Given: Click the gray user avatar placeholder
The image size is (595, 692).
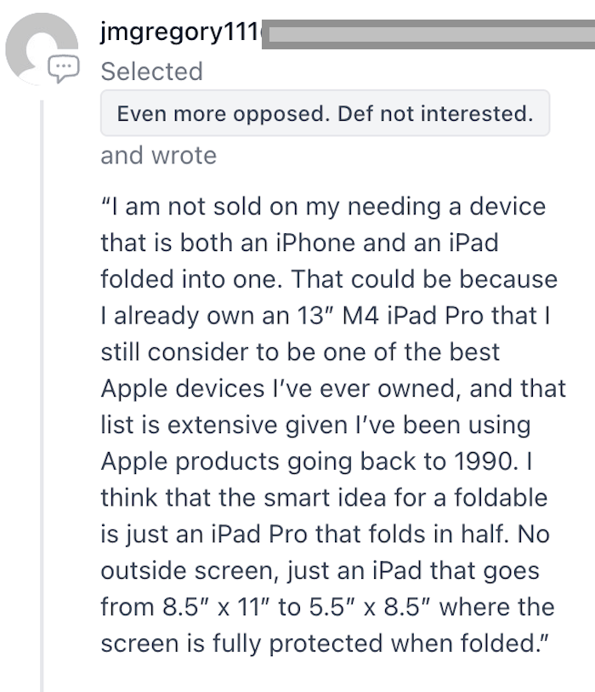Looking at the screenshot, I should click(x=42, y=49).
